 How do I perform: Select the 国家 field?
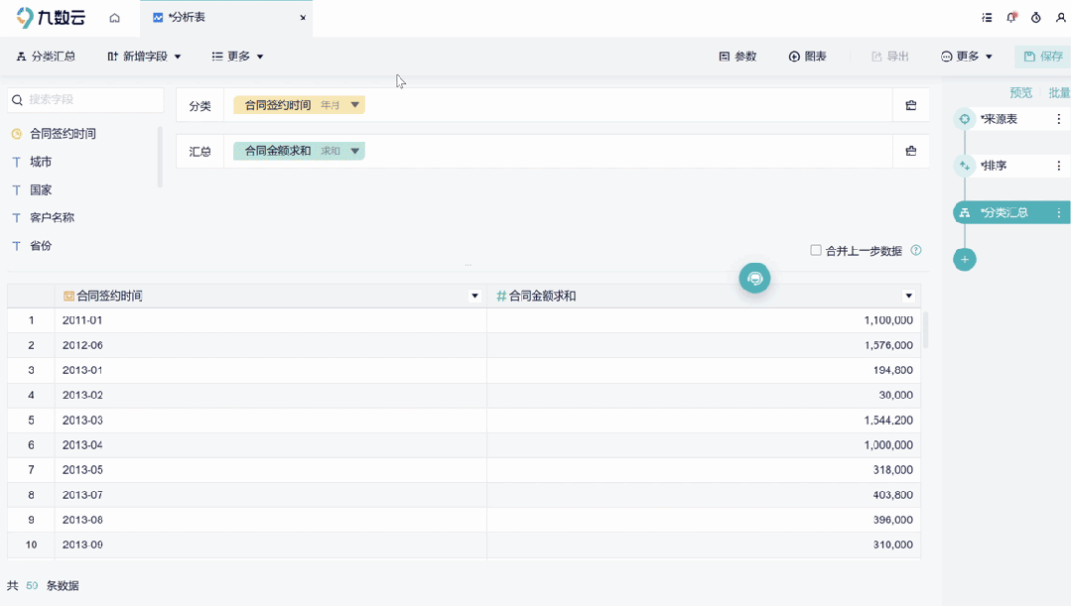point(41,189)
